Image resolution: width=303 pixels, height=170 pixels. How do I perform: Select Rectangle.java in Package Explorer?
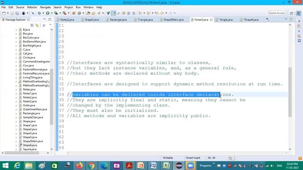tap(31, 113)
